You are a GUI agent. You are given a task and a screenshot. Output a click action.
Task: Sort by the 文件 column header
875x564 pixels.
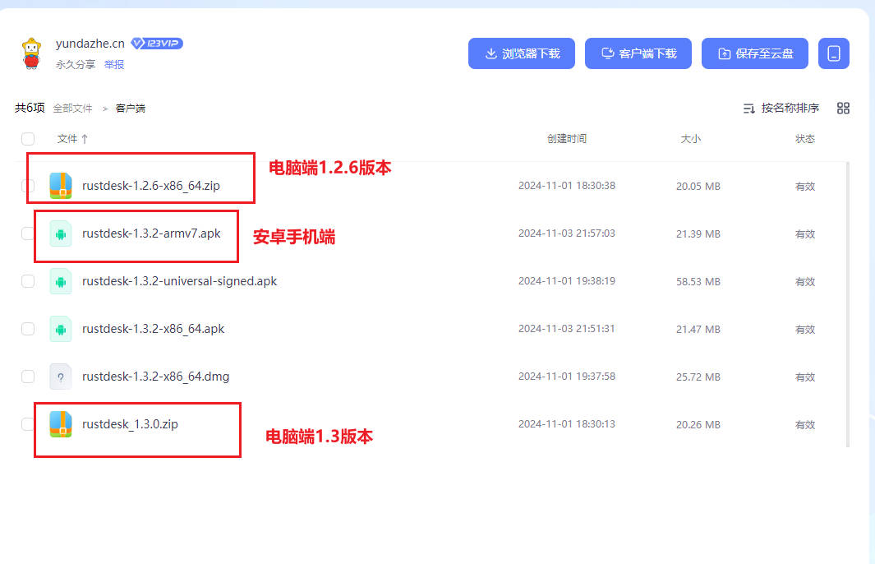[x=72, y=139]
